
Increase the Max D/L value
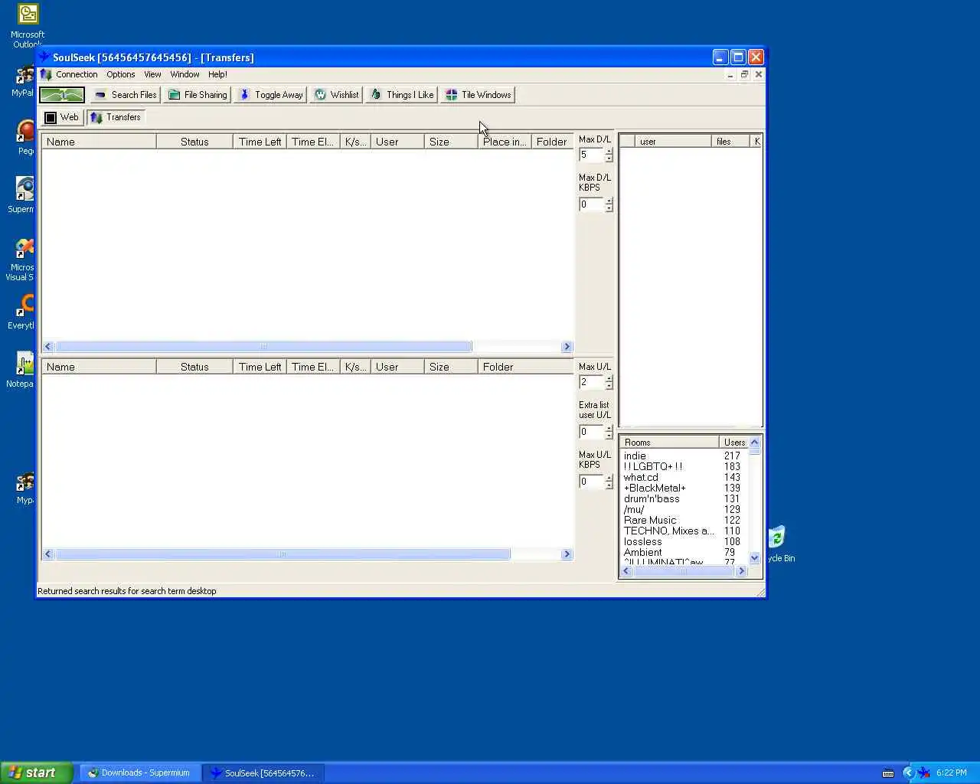pos(609,151)
